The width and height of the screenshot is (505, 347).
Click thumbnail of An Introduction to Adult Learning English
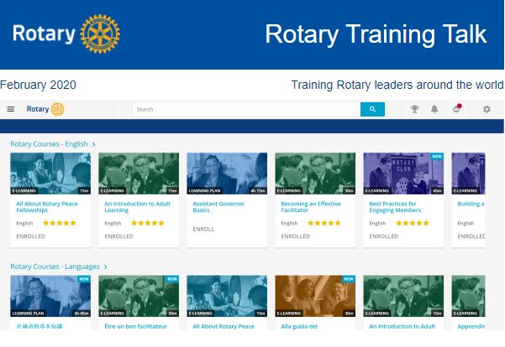pyautogui.click(x=139, y=173)
